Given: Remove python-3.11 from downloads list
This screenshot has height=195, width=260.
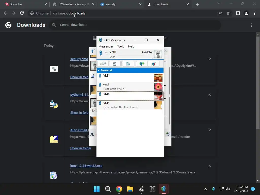Looking at the screenshot, I should click(209, 95).
